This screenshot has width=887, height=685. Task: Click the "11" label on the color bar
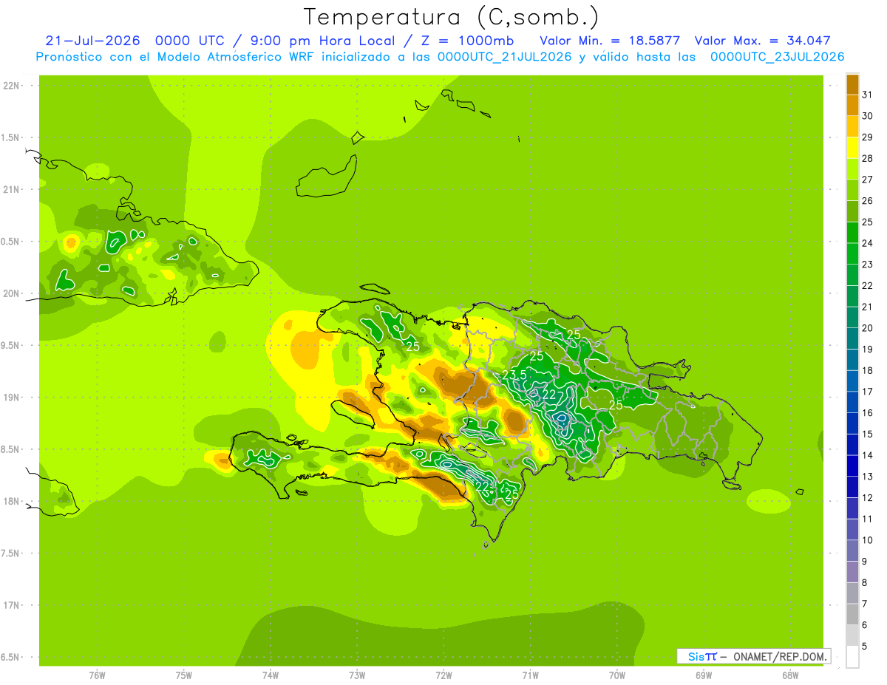pyautogui.click(x=868, y=519)
